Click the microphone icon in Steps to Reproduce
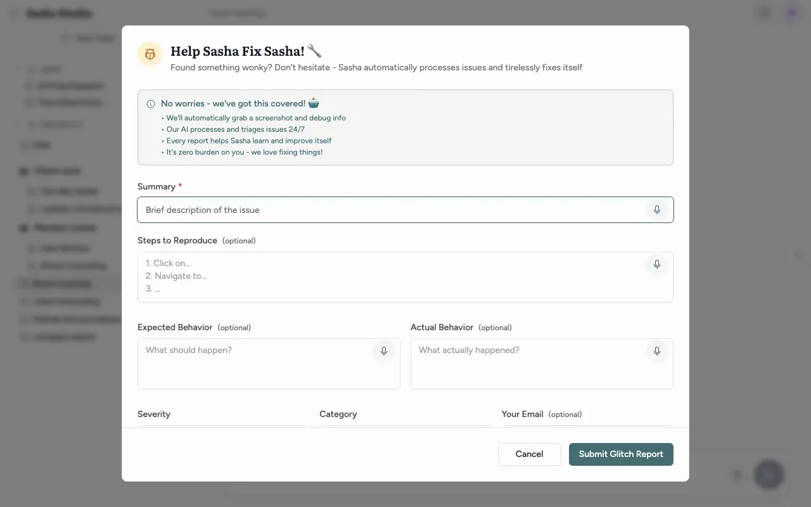The height and width of the screenshot is (507, 811). [657, 264]
